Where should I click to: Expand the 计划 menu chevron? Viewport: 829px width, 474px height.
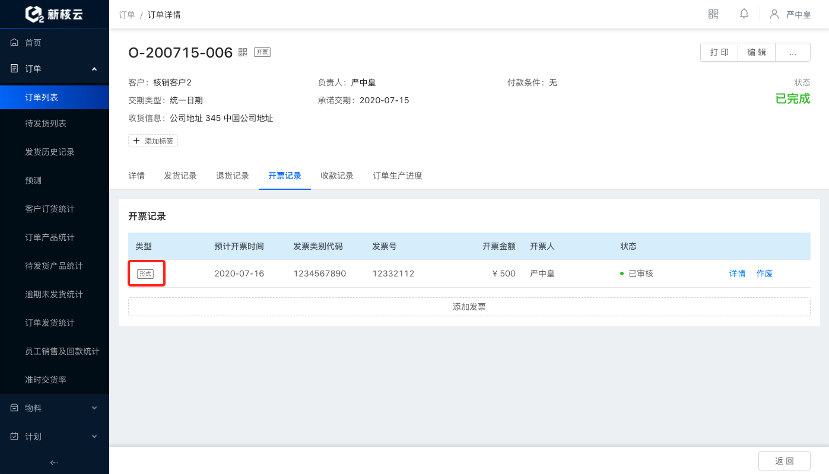click(x=94, y=437)
